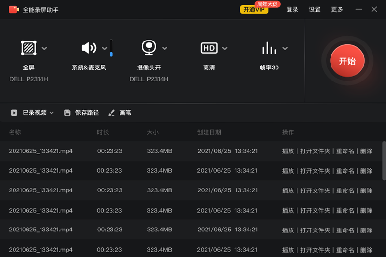The width and height of the screenshot is (386, 257).
Task: Open the HD quality dropdown arrow
Action: (x=224, y=48)
